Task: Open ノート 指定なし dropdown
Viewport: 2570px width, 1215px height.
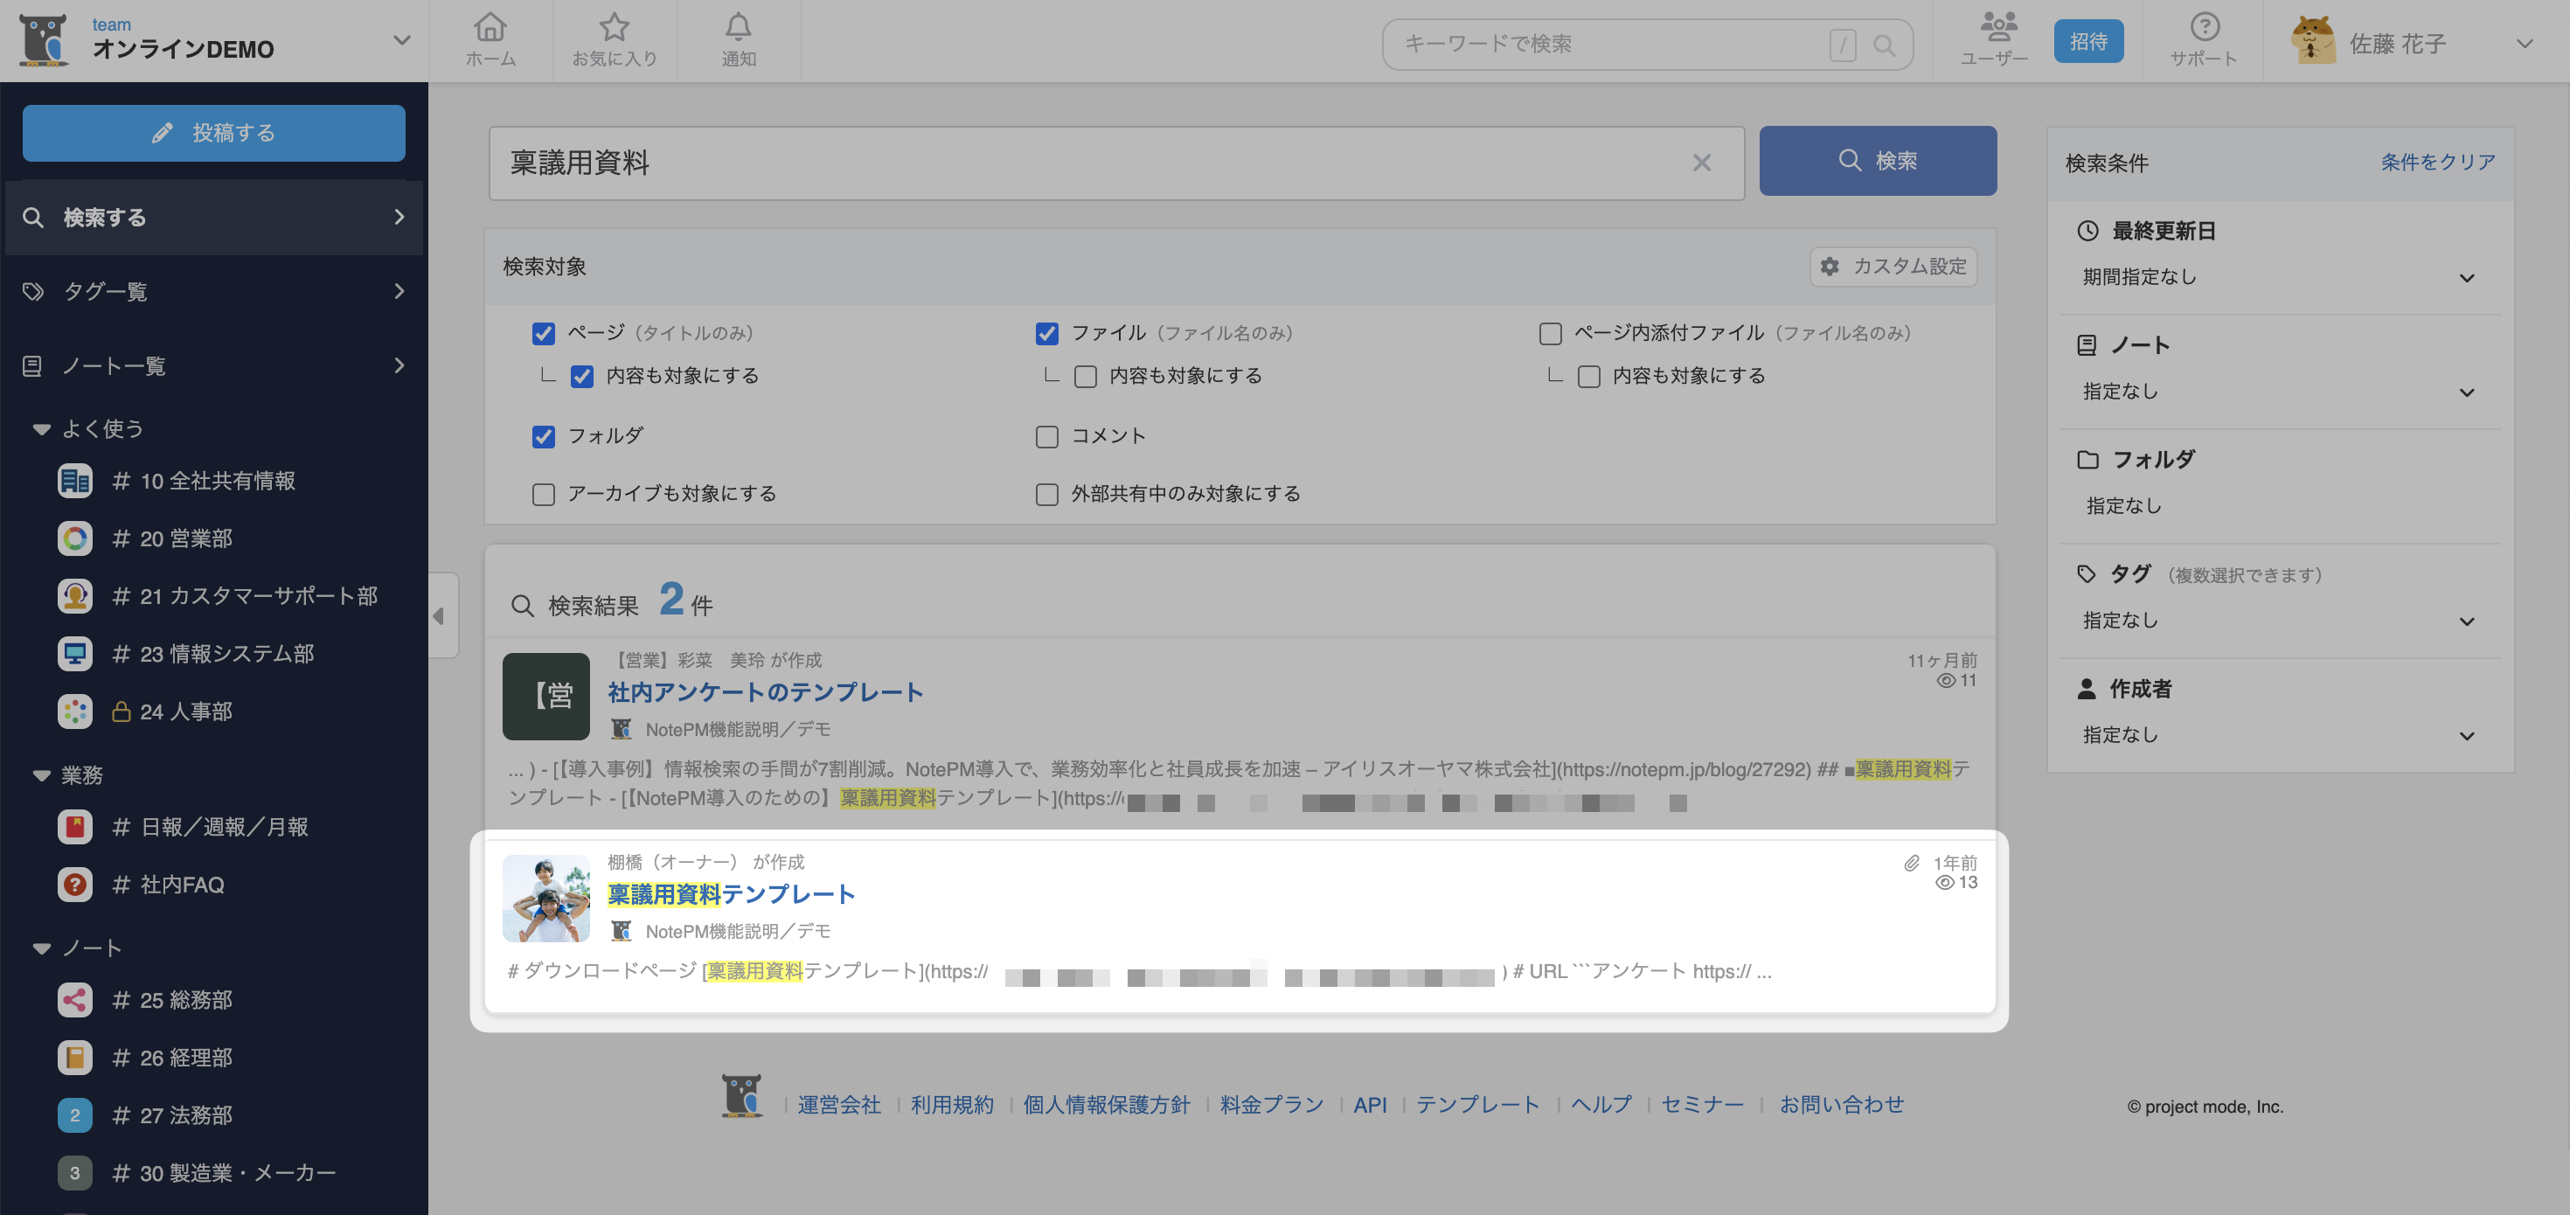Action: tap(2279, 392)
